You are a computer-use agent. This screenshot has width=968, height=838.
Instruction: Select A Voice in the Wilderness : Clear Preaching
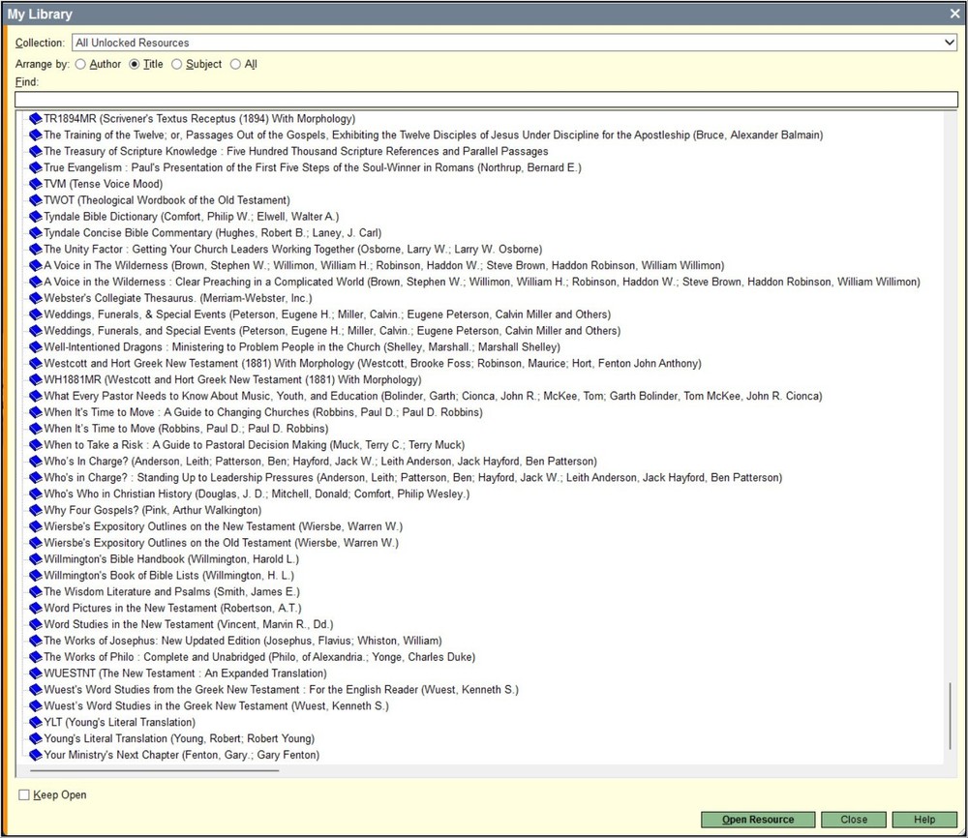[481, 282]
